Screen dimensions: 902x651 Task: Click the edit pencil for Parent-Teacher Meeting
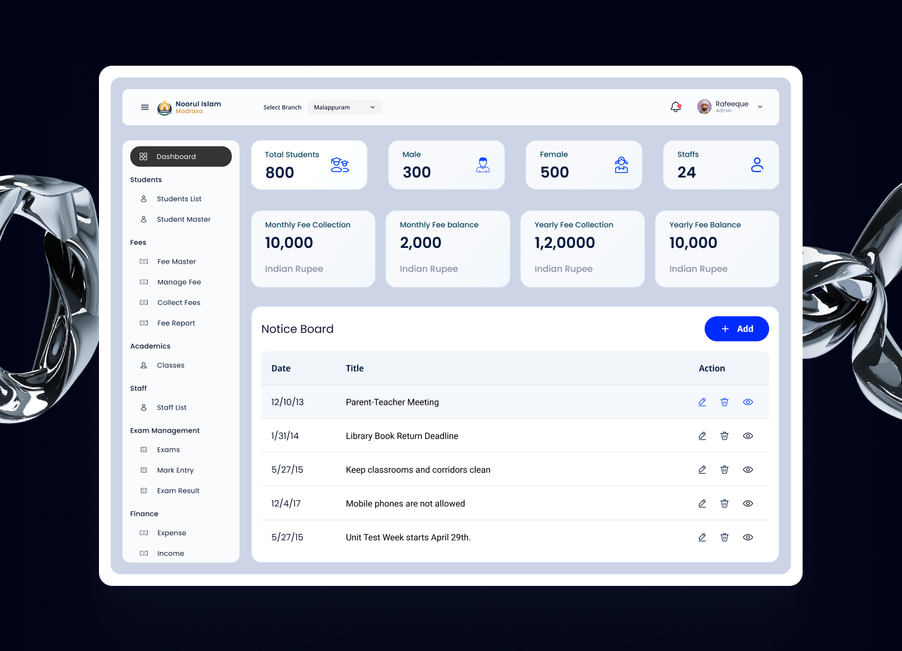pos(702,402)
